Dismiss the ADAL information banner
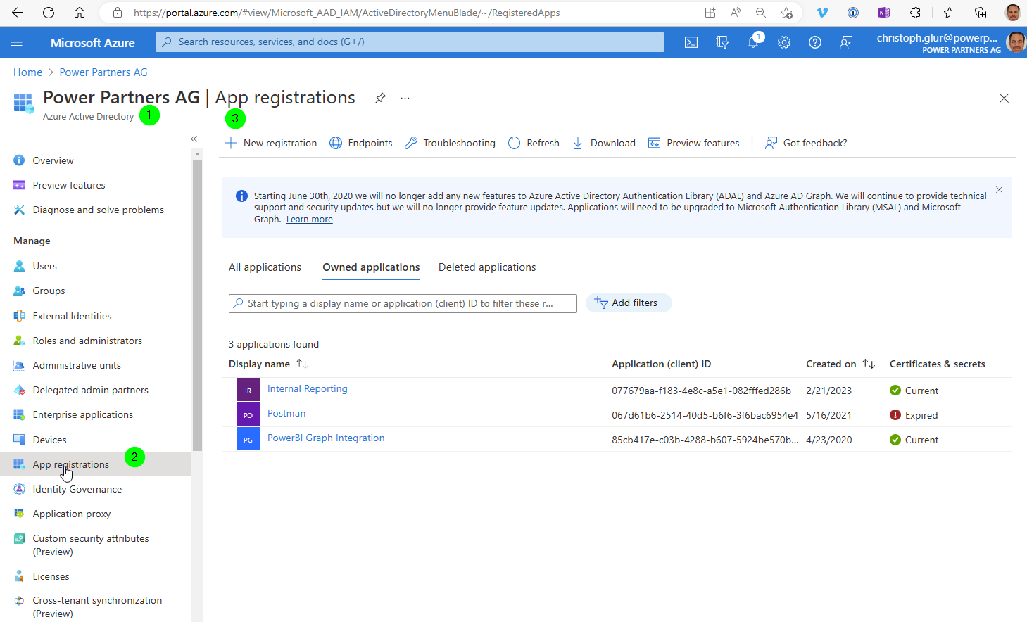 pyautogui.click(x=999, y=190)
